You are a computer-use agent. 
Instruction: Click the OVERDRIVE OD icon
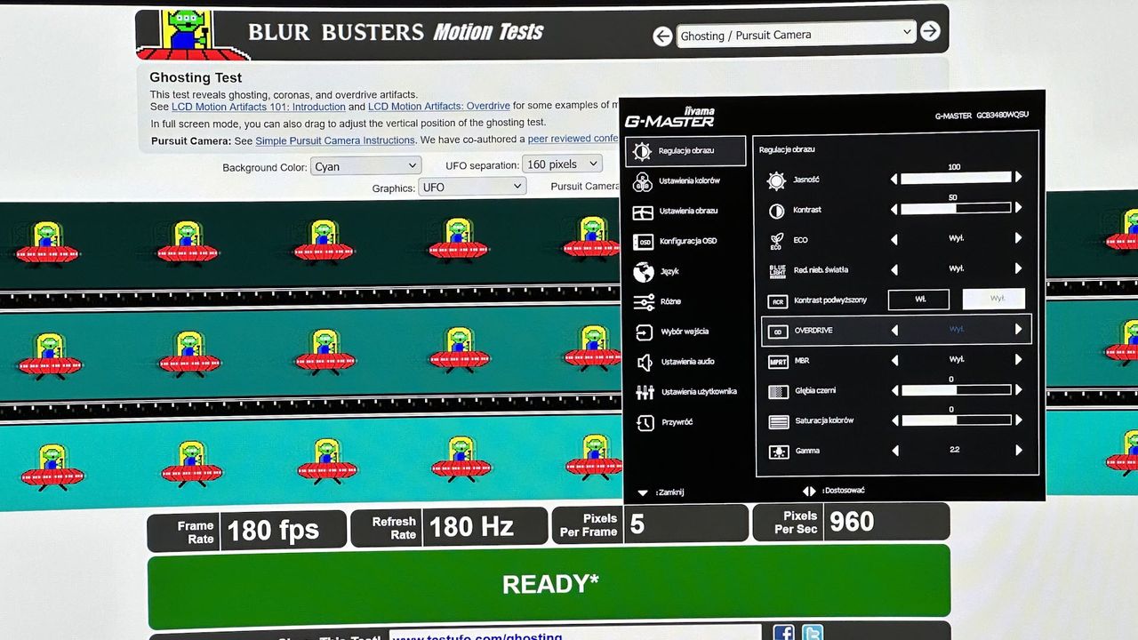778,332
